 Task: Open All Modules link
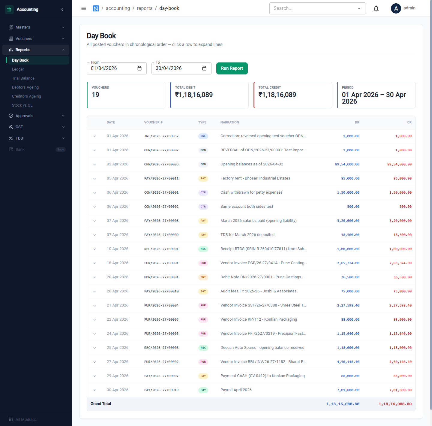[26, 420]
